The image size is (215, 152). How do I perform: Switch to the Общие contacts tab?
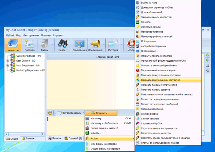[12, 139]
